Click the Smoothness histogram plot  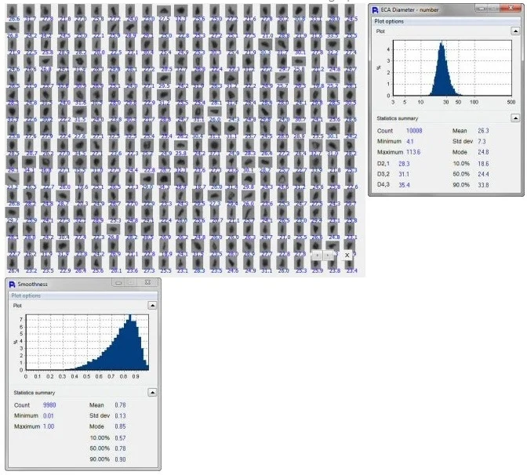pyautogui.click(x=86, y=341)
